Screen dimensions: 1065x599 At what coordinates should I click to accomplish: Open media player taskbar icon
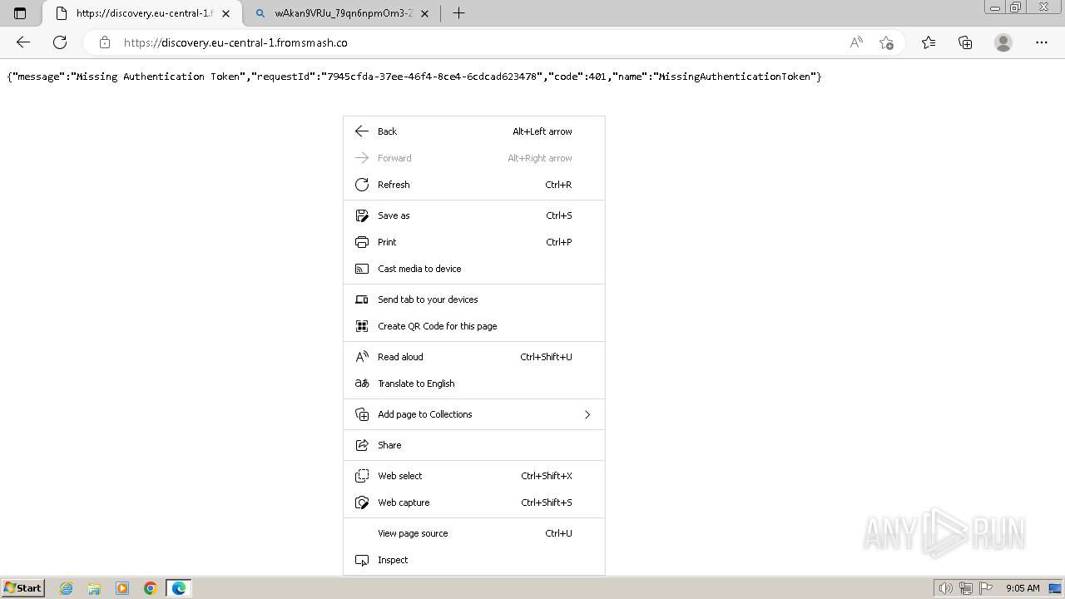(122, 588)
